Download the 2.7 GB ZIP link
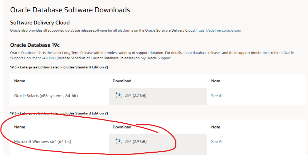The image size is (308, 155). tap(128, 96)
